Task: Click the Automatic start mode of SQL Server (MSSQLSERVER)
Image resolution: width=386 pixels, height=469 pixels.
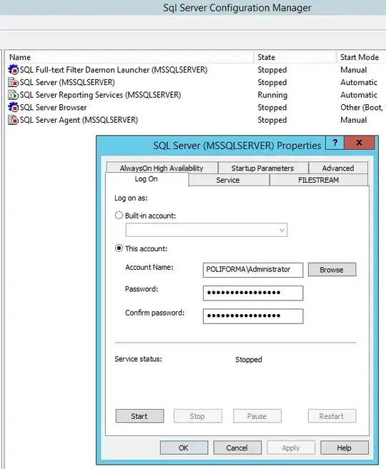Action: pos(358,82)
